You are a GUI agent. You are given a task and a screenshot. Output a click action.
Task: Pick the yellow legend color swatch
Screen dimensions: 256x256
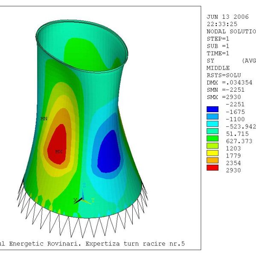[x=212, y=153]
